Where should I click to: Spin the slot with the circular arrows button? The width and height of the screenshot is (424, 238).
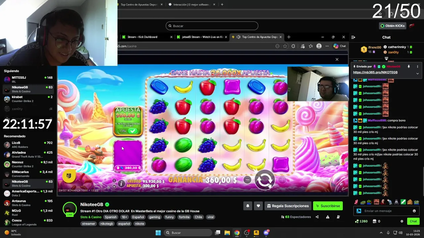pyautogui.click(x=264, y=180)
